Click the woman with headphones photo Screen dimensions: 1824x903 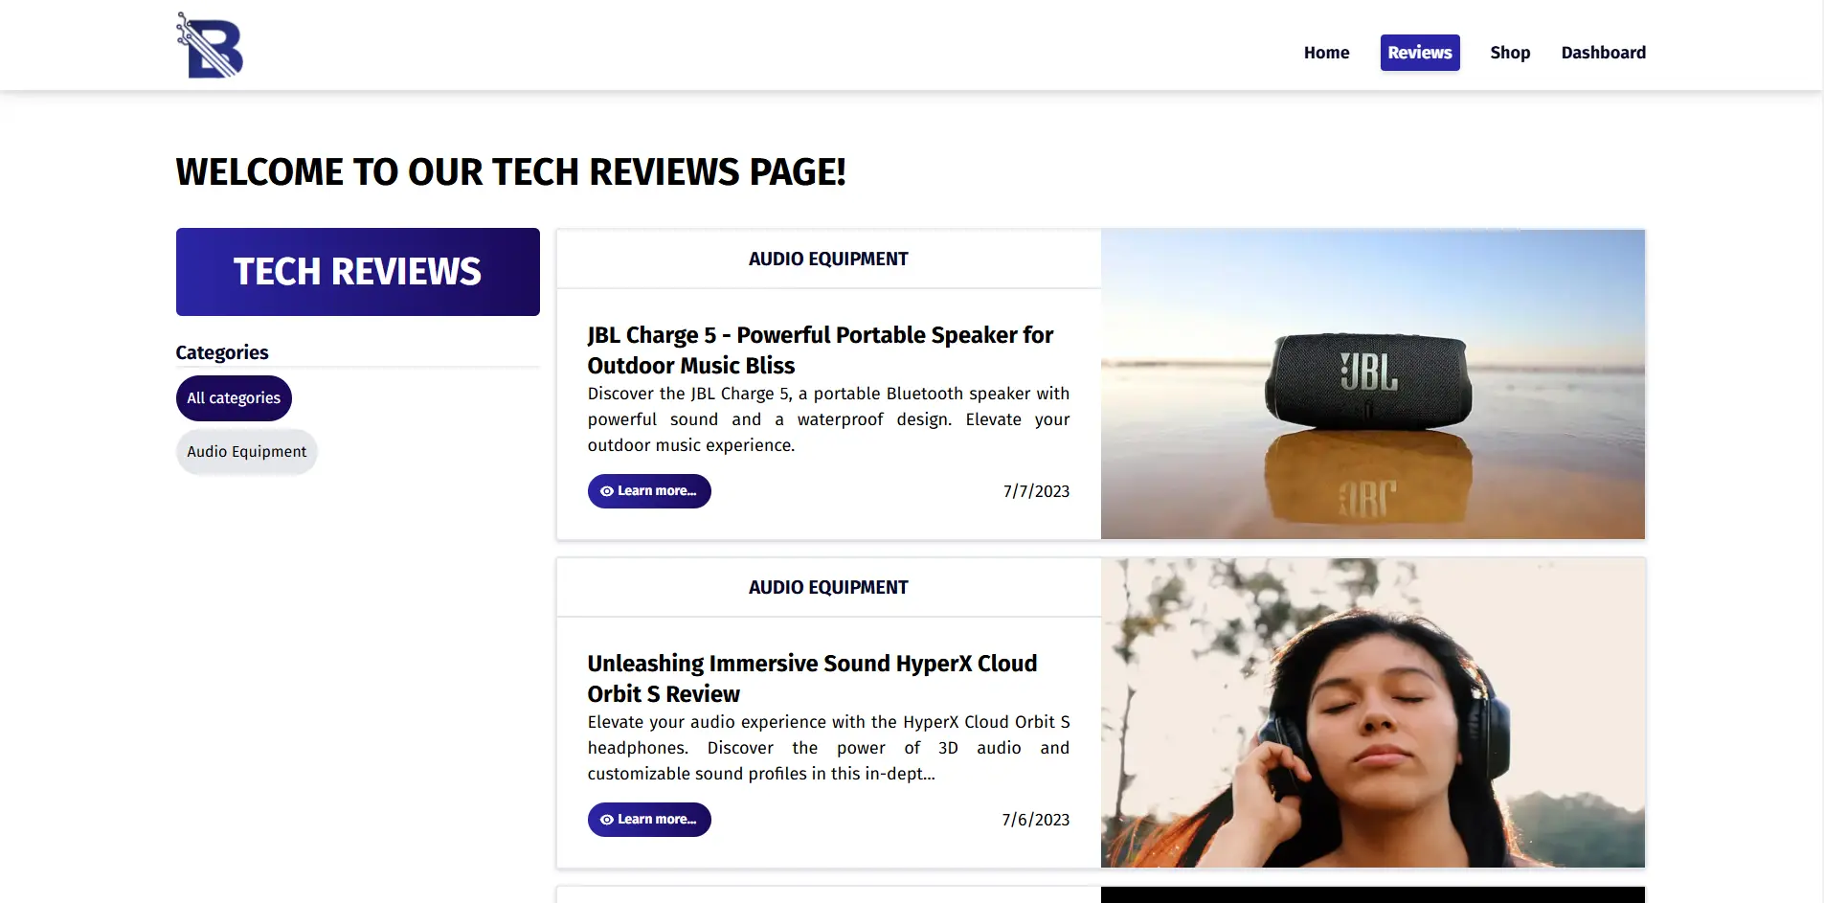tap(1373, 712)
